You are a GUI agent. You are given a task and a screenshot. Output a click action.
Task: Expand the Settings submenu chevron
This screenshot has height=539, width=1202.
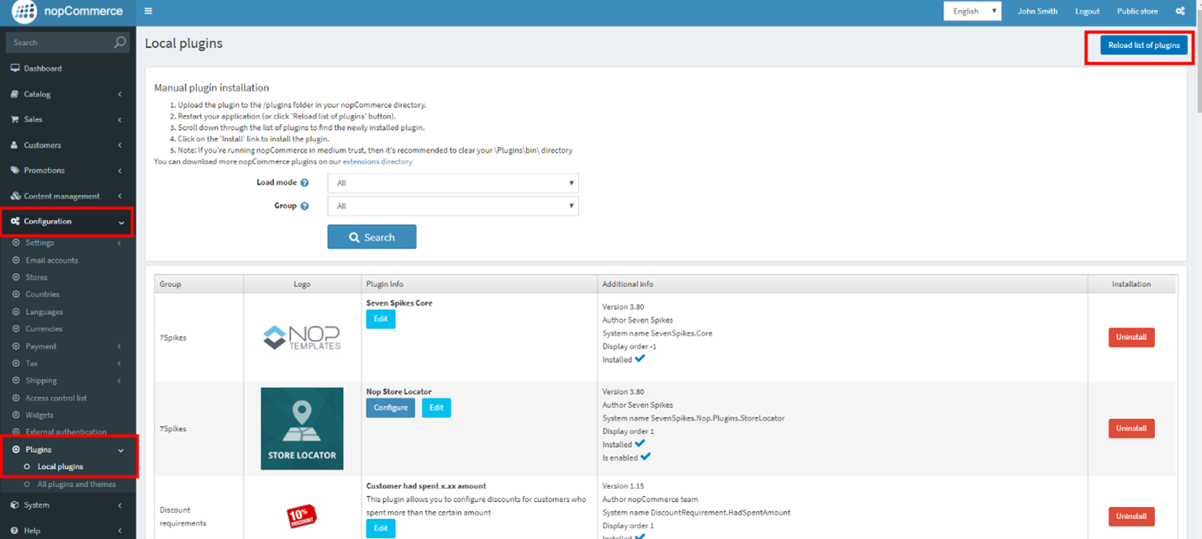click(x=120, y=243)
